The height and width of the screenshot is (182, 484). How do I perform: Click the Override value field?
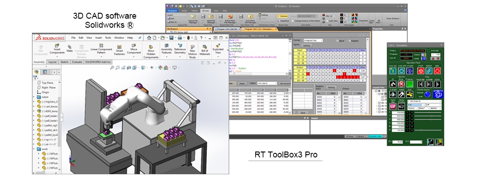click(x=436, y=55)
